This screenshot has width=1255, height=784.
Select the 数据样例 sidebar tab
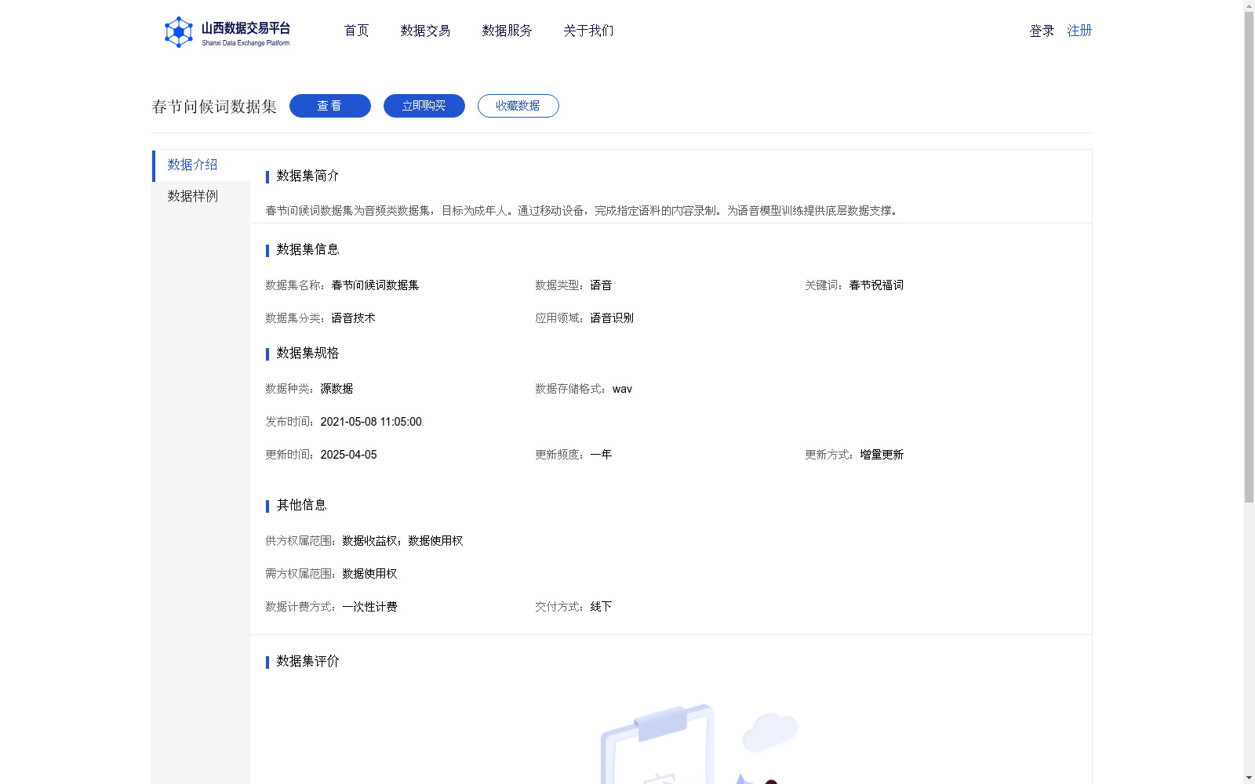201,196
